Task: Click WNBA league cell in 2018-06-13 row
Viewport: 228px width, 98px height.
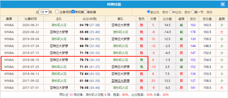Action: click(x=9, y=74)
